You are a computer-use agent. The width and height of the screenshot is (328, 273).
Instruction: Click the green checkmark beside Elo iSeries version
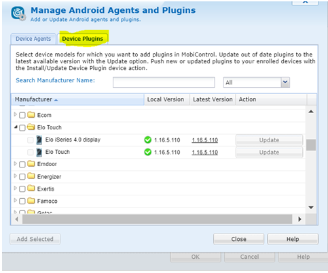coord(148,140)
